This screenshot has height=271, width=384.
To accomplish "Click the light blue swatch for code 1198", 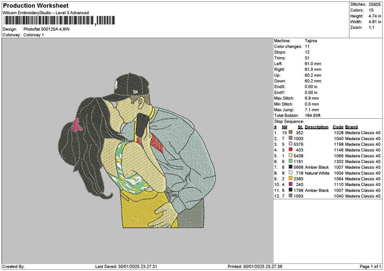I will (x=291, y=144).
